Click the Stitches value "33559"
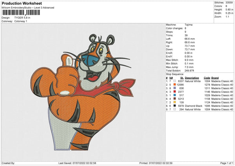This screenshot has width=235, height=166. click(229, 3)
